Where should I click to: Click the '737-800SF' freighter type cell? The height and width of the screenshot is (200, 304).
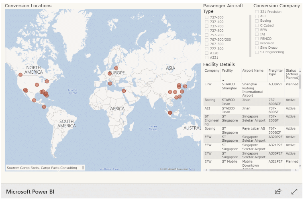276,110
